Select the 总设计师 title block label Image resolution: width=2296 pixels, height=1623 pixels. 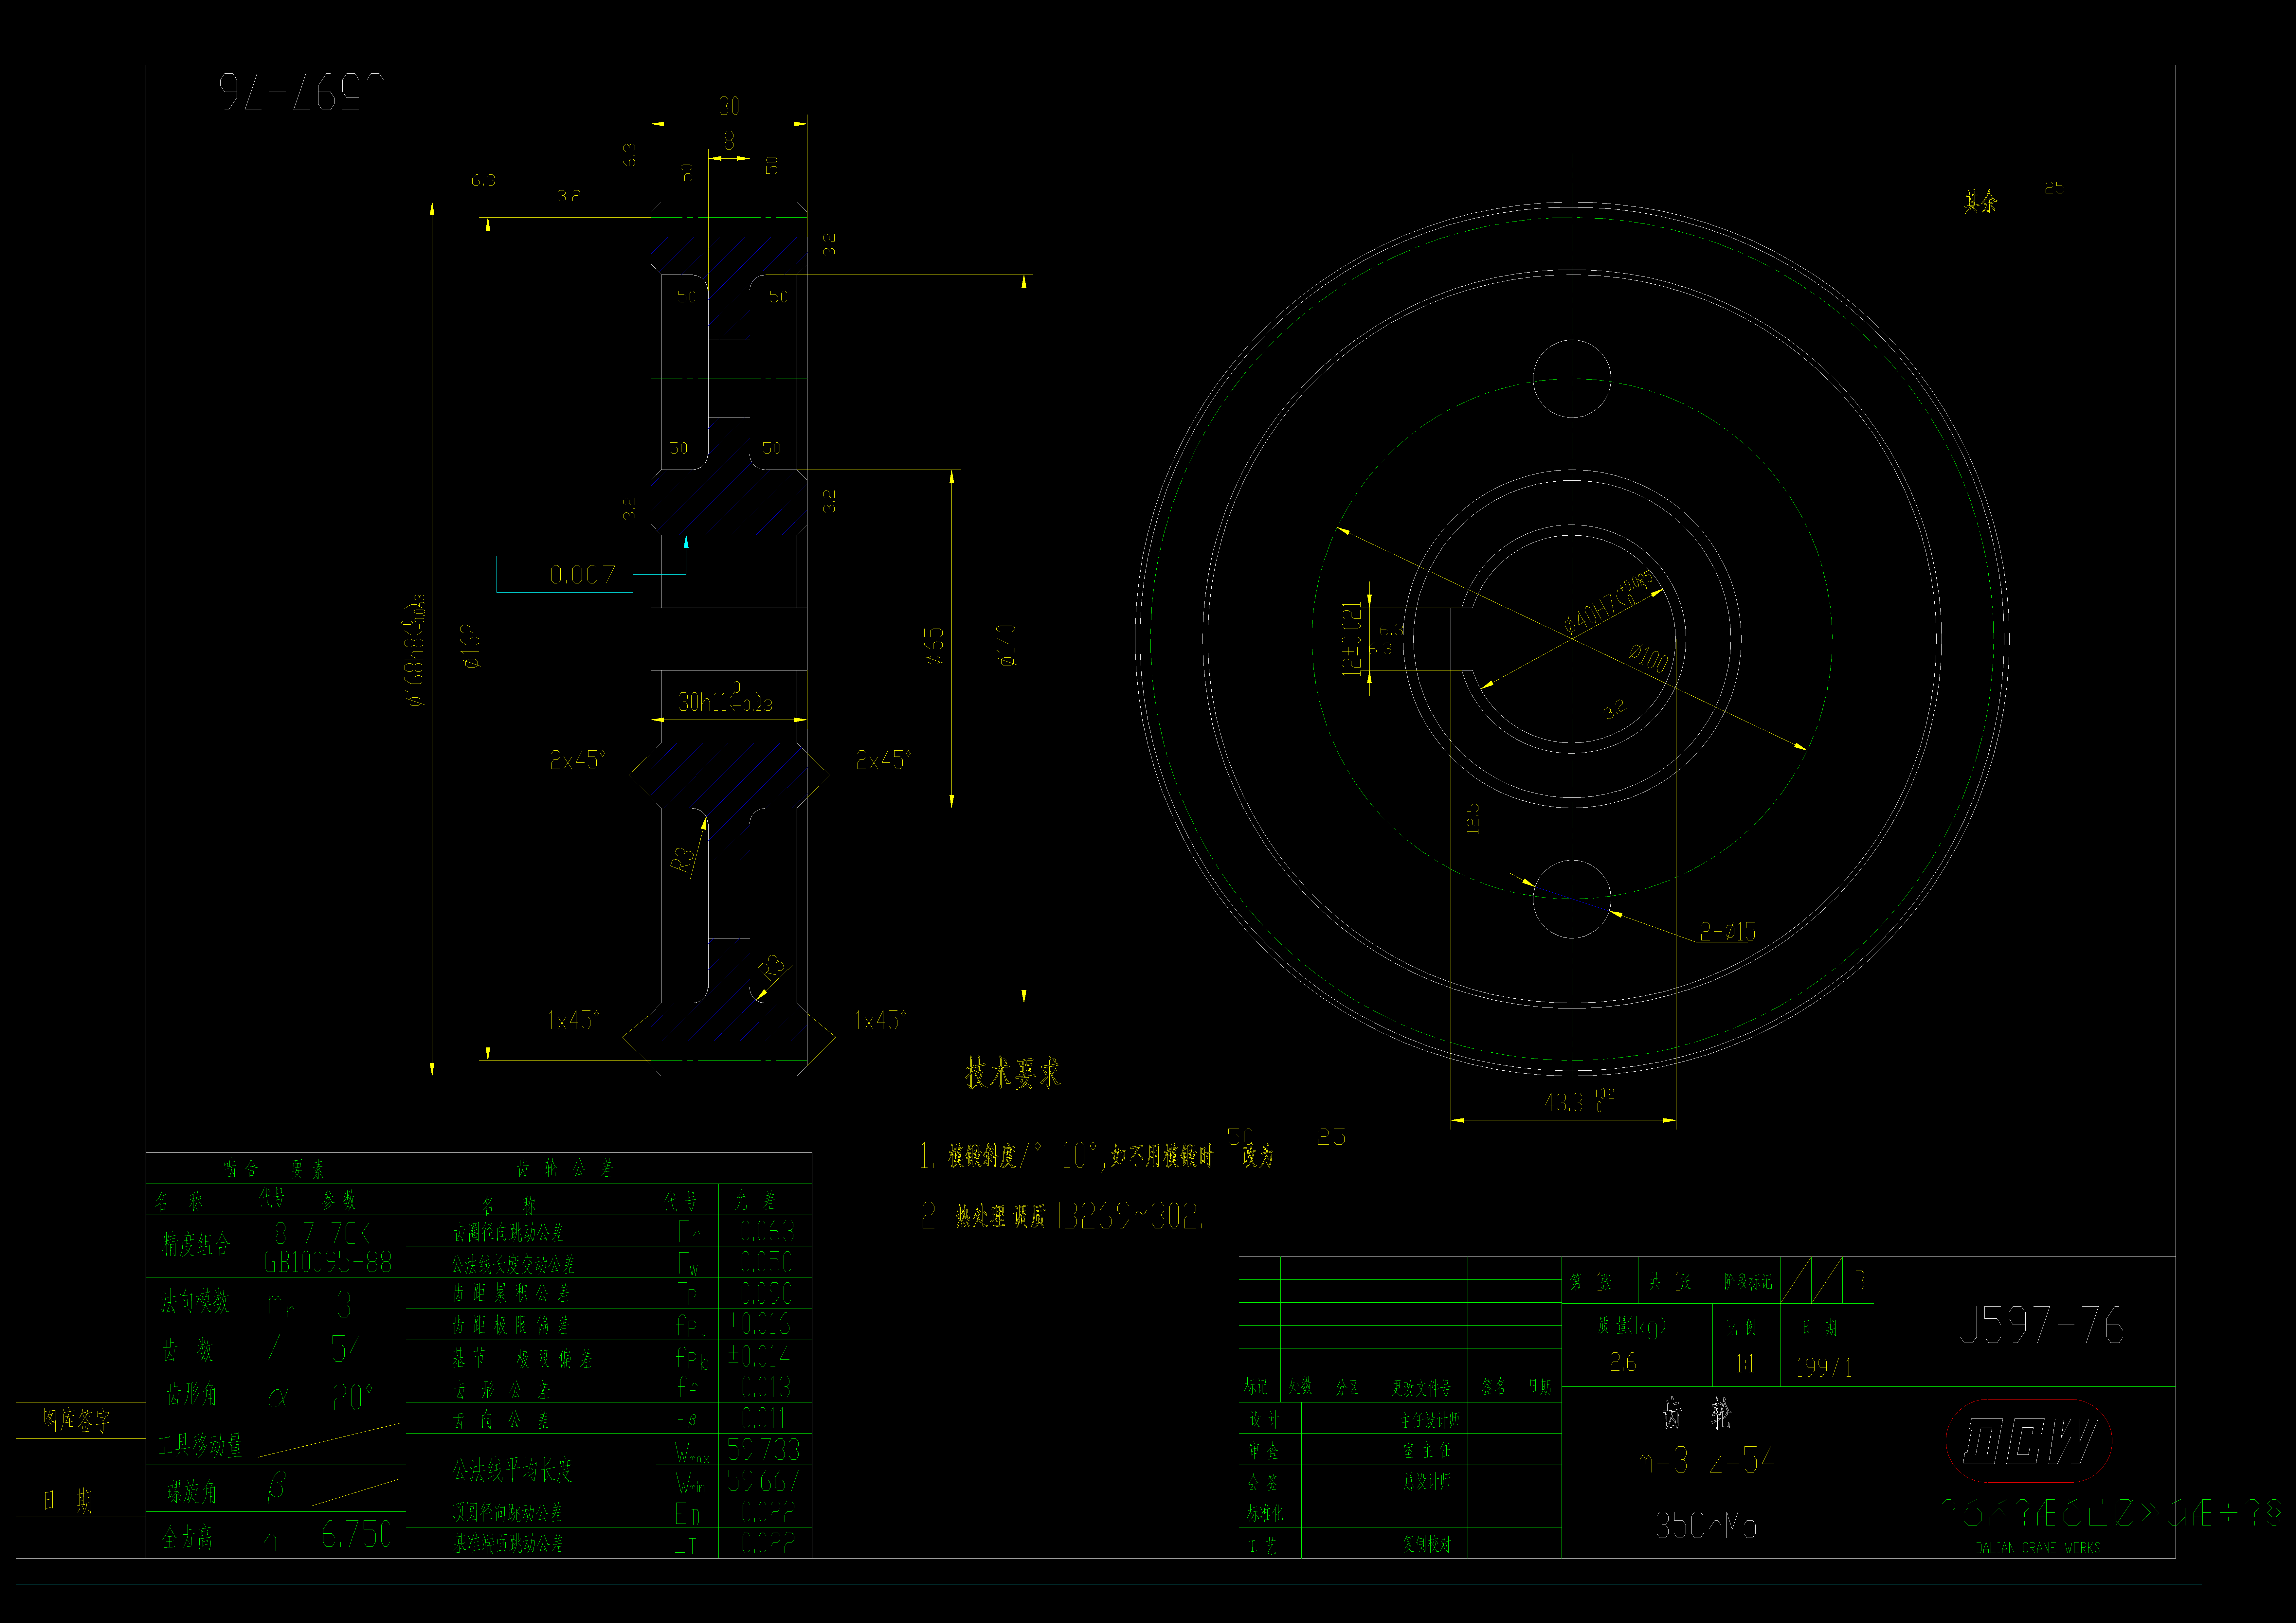point(1427,1482)
